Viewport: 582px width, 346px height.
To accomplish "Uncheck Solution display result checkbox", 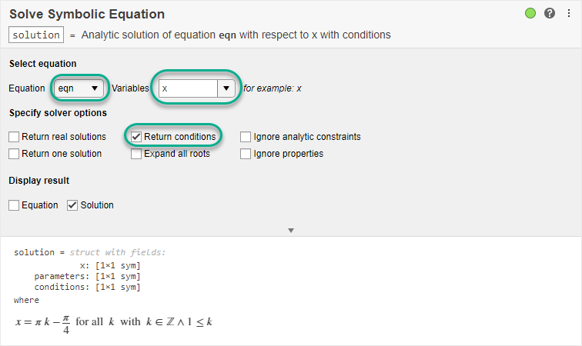I will (73, 205).
